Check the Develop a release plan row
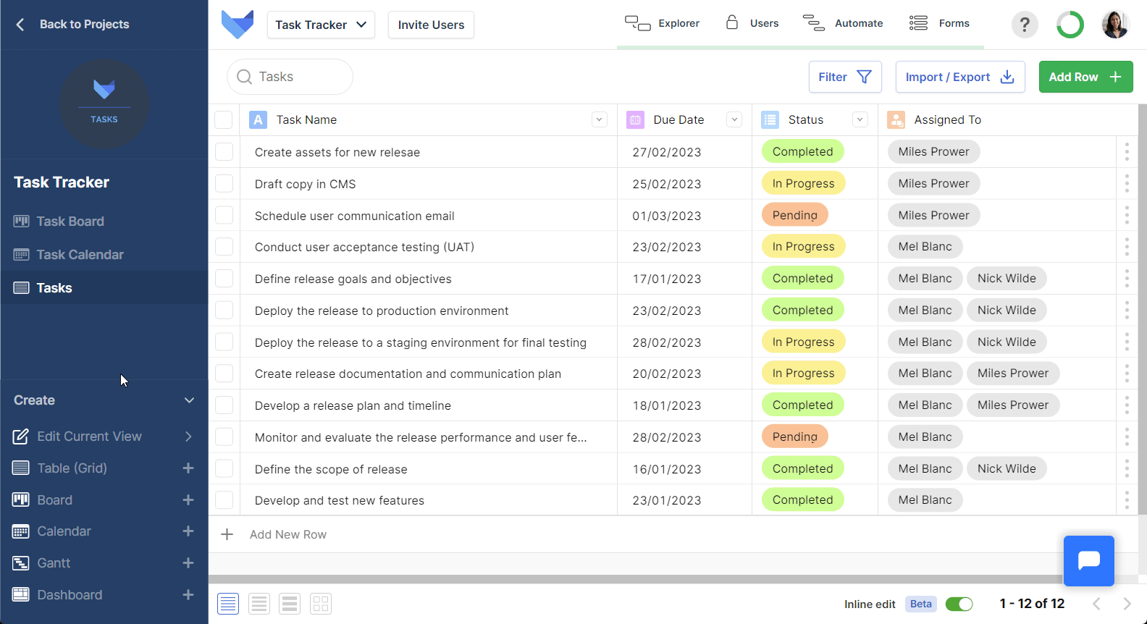1147x624 pixels. point(224,405)
